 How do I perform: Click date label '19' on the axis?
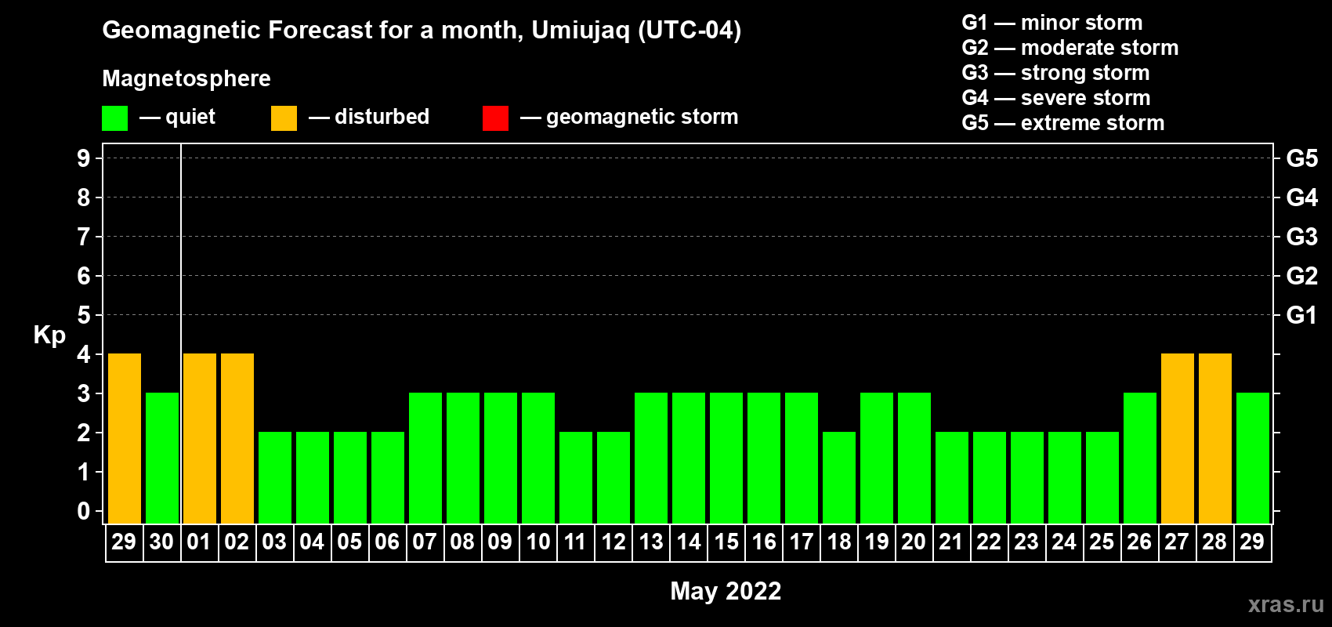[x=876, y=542]
